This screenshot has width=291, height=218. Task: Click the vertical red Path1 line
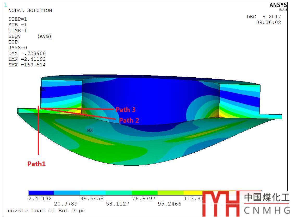point(38,135)
